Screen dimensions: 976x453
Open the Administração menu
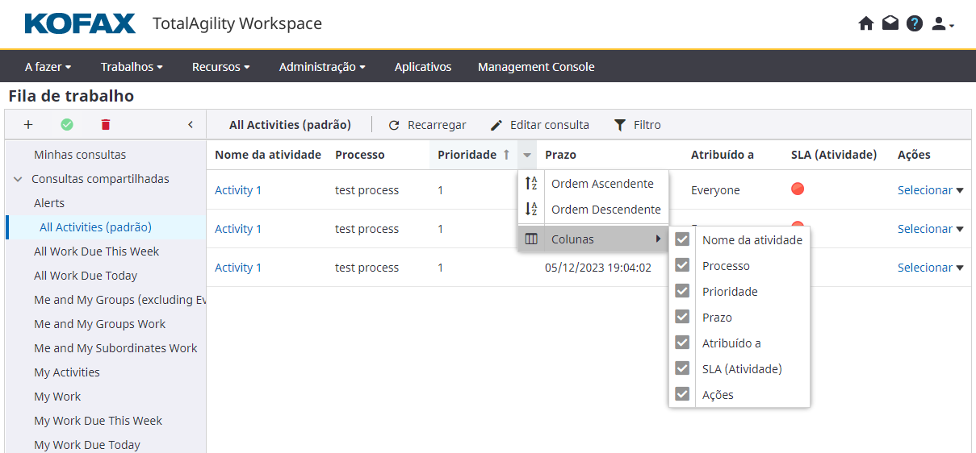click(322, 67)
